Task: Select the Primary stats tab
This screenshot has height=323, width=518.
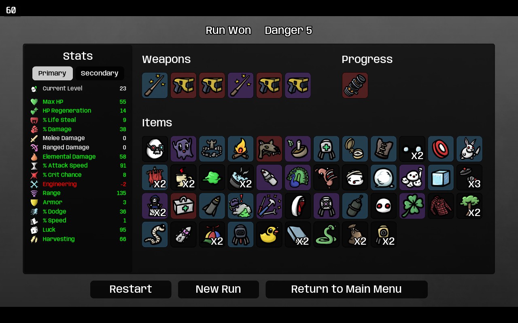Action: point(52,73)
